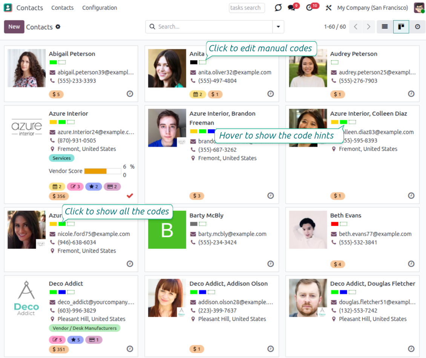426x358 pixels.
Task: Open the search options dropdown arrow
Action: point(278,27)
